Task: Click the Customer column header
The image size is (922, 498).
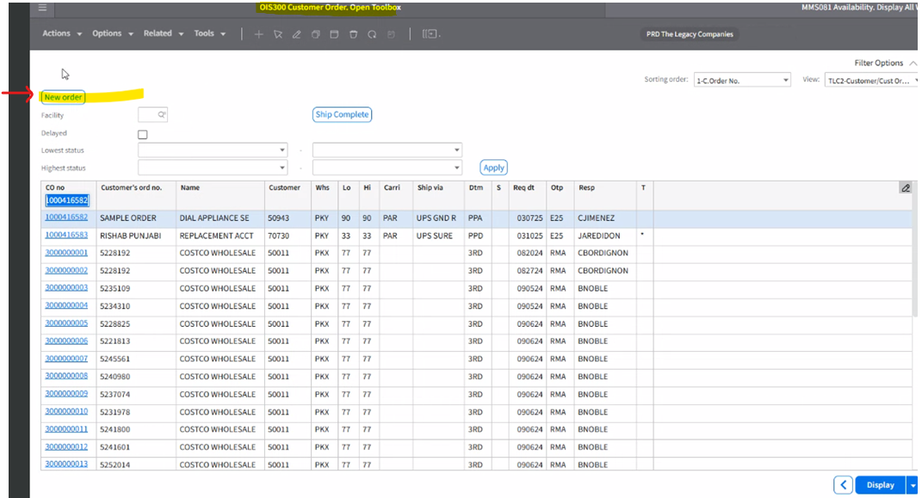Action: tap(285, 188)
